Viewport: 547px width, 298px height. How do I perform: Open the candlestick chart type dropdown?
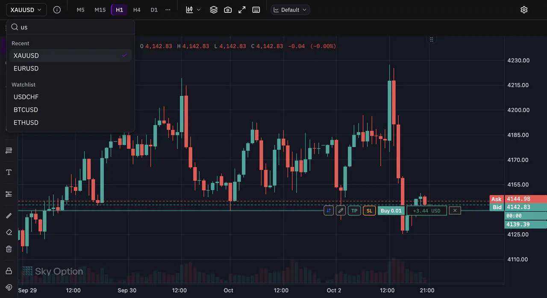(x=193, y=10)
